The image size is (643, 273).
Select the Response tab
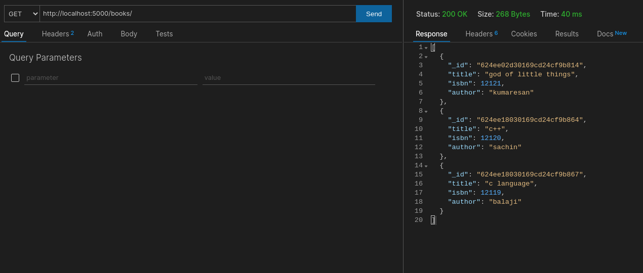[x=431, y=34]
